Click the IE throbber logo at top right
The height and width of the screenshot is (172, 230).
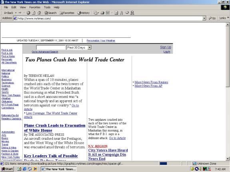click(x=225, y=7)
